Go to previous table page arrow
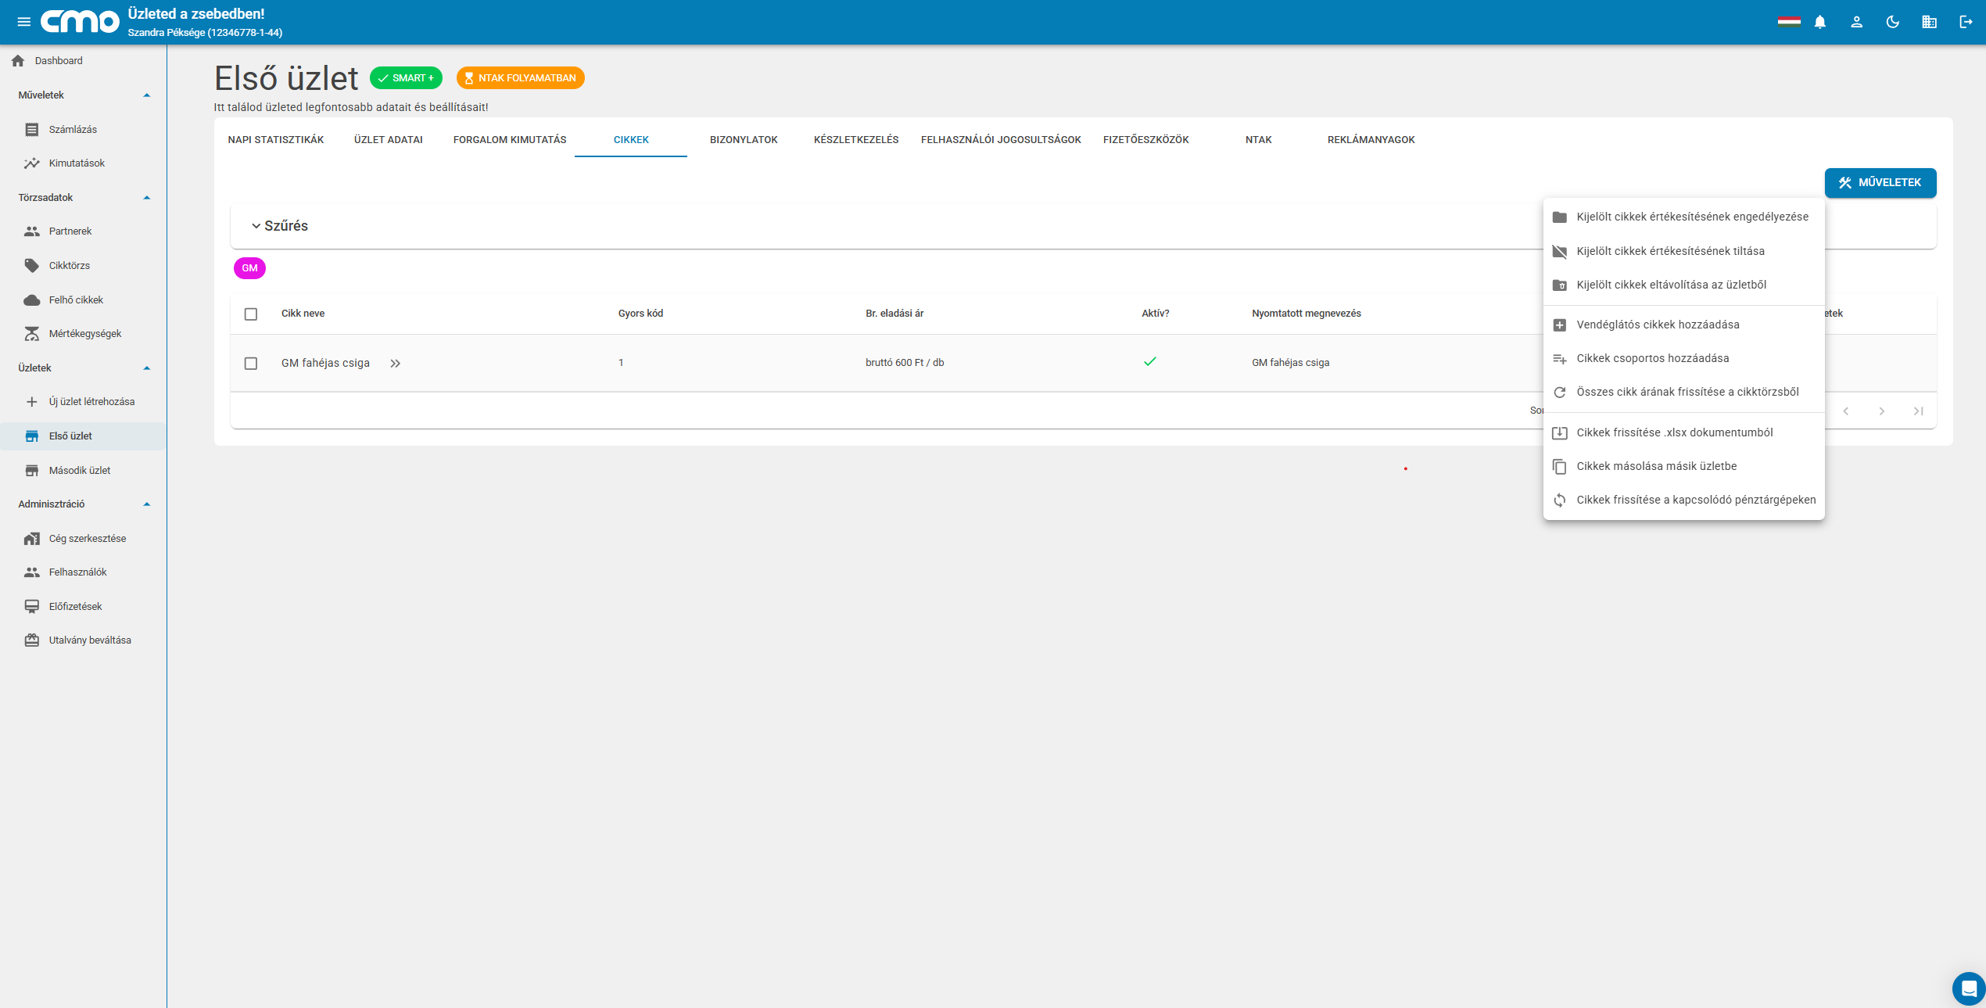The height and width of the screenshot is (1008, 1986). point(1846,411)
